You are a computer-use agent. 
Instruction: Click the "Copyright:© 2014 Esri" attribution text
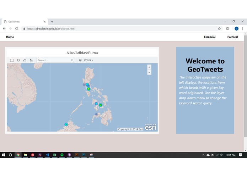(x=130, y=129)
